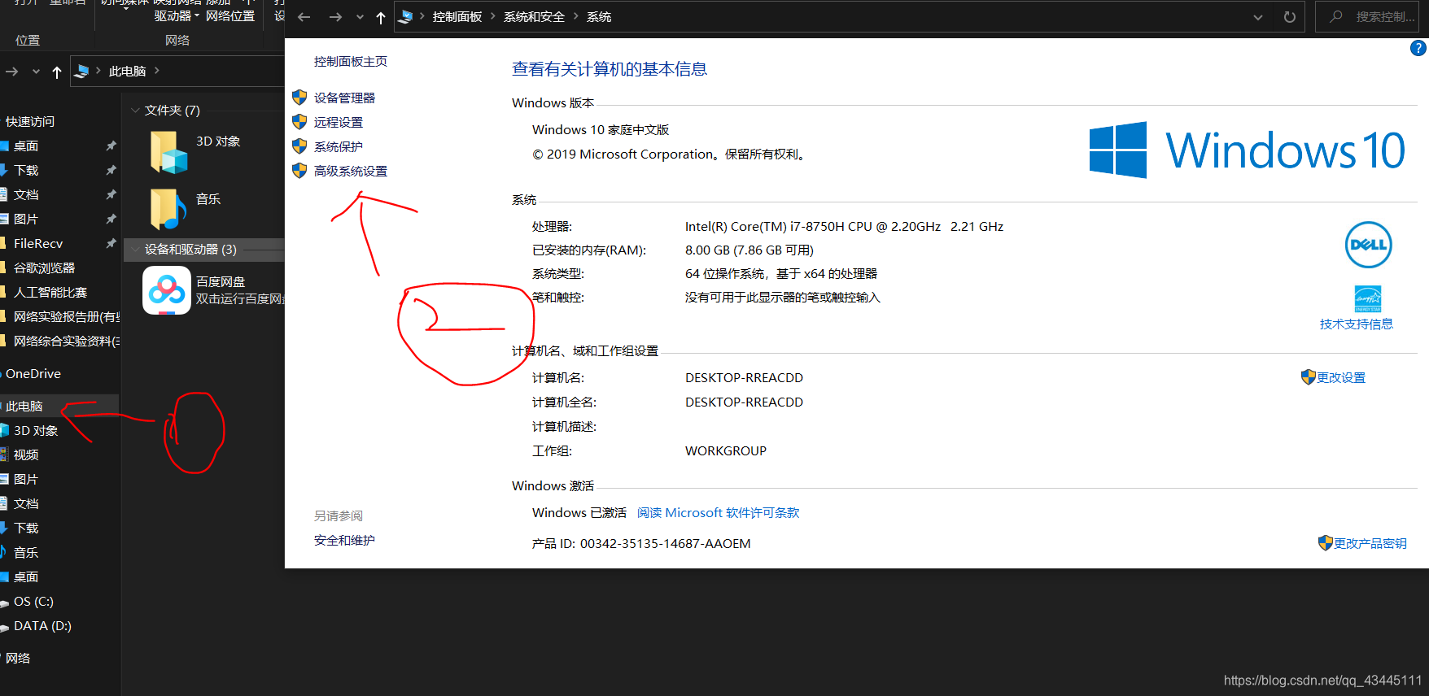Open recent locations dropdown in File Explorer

pos(36,72)
